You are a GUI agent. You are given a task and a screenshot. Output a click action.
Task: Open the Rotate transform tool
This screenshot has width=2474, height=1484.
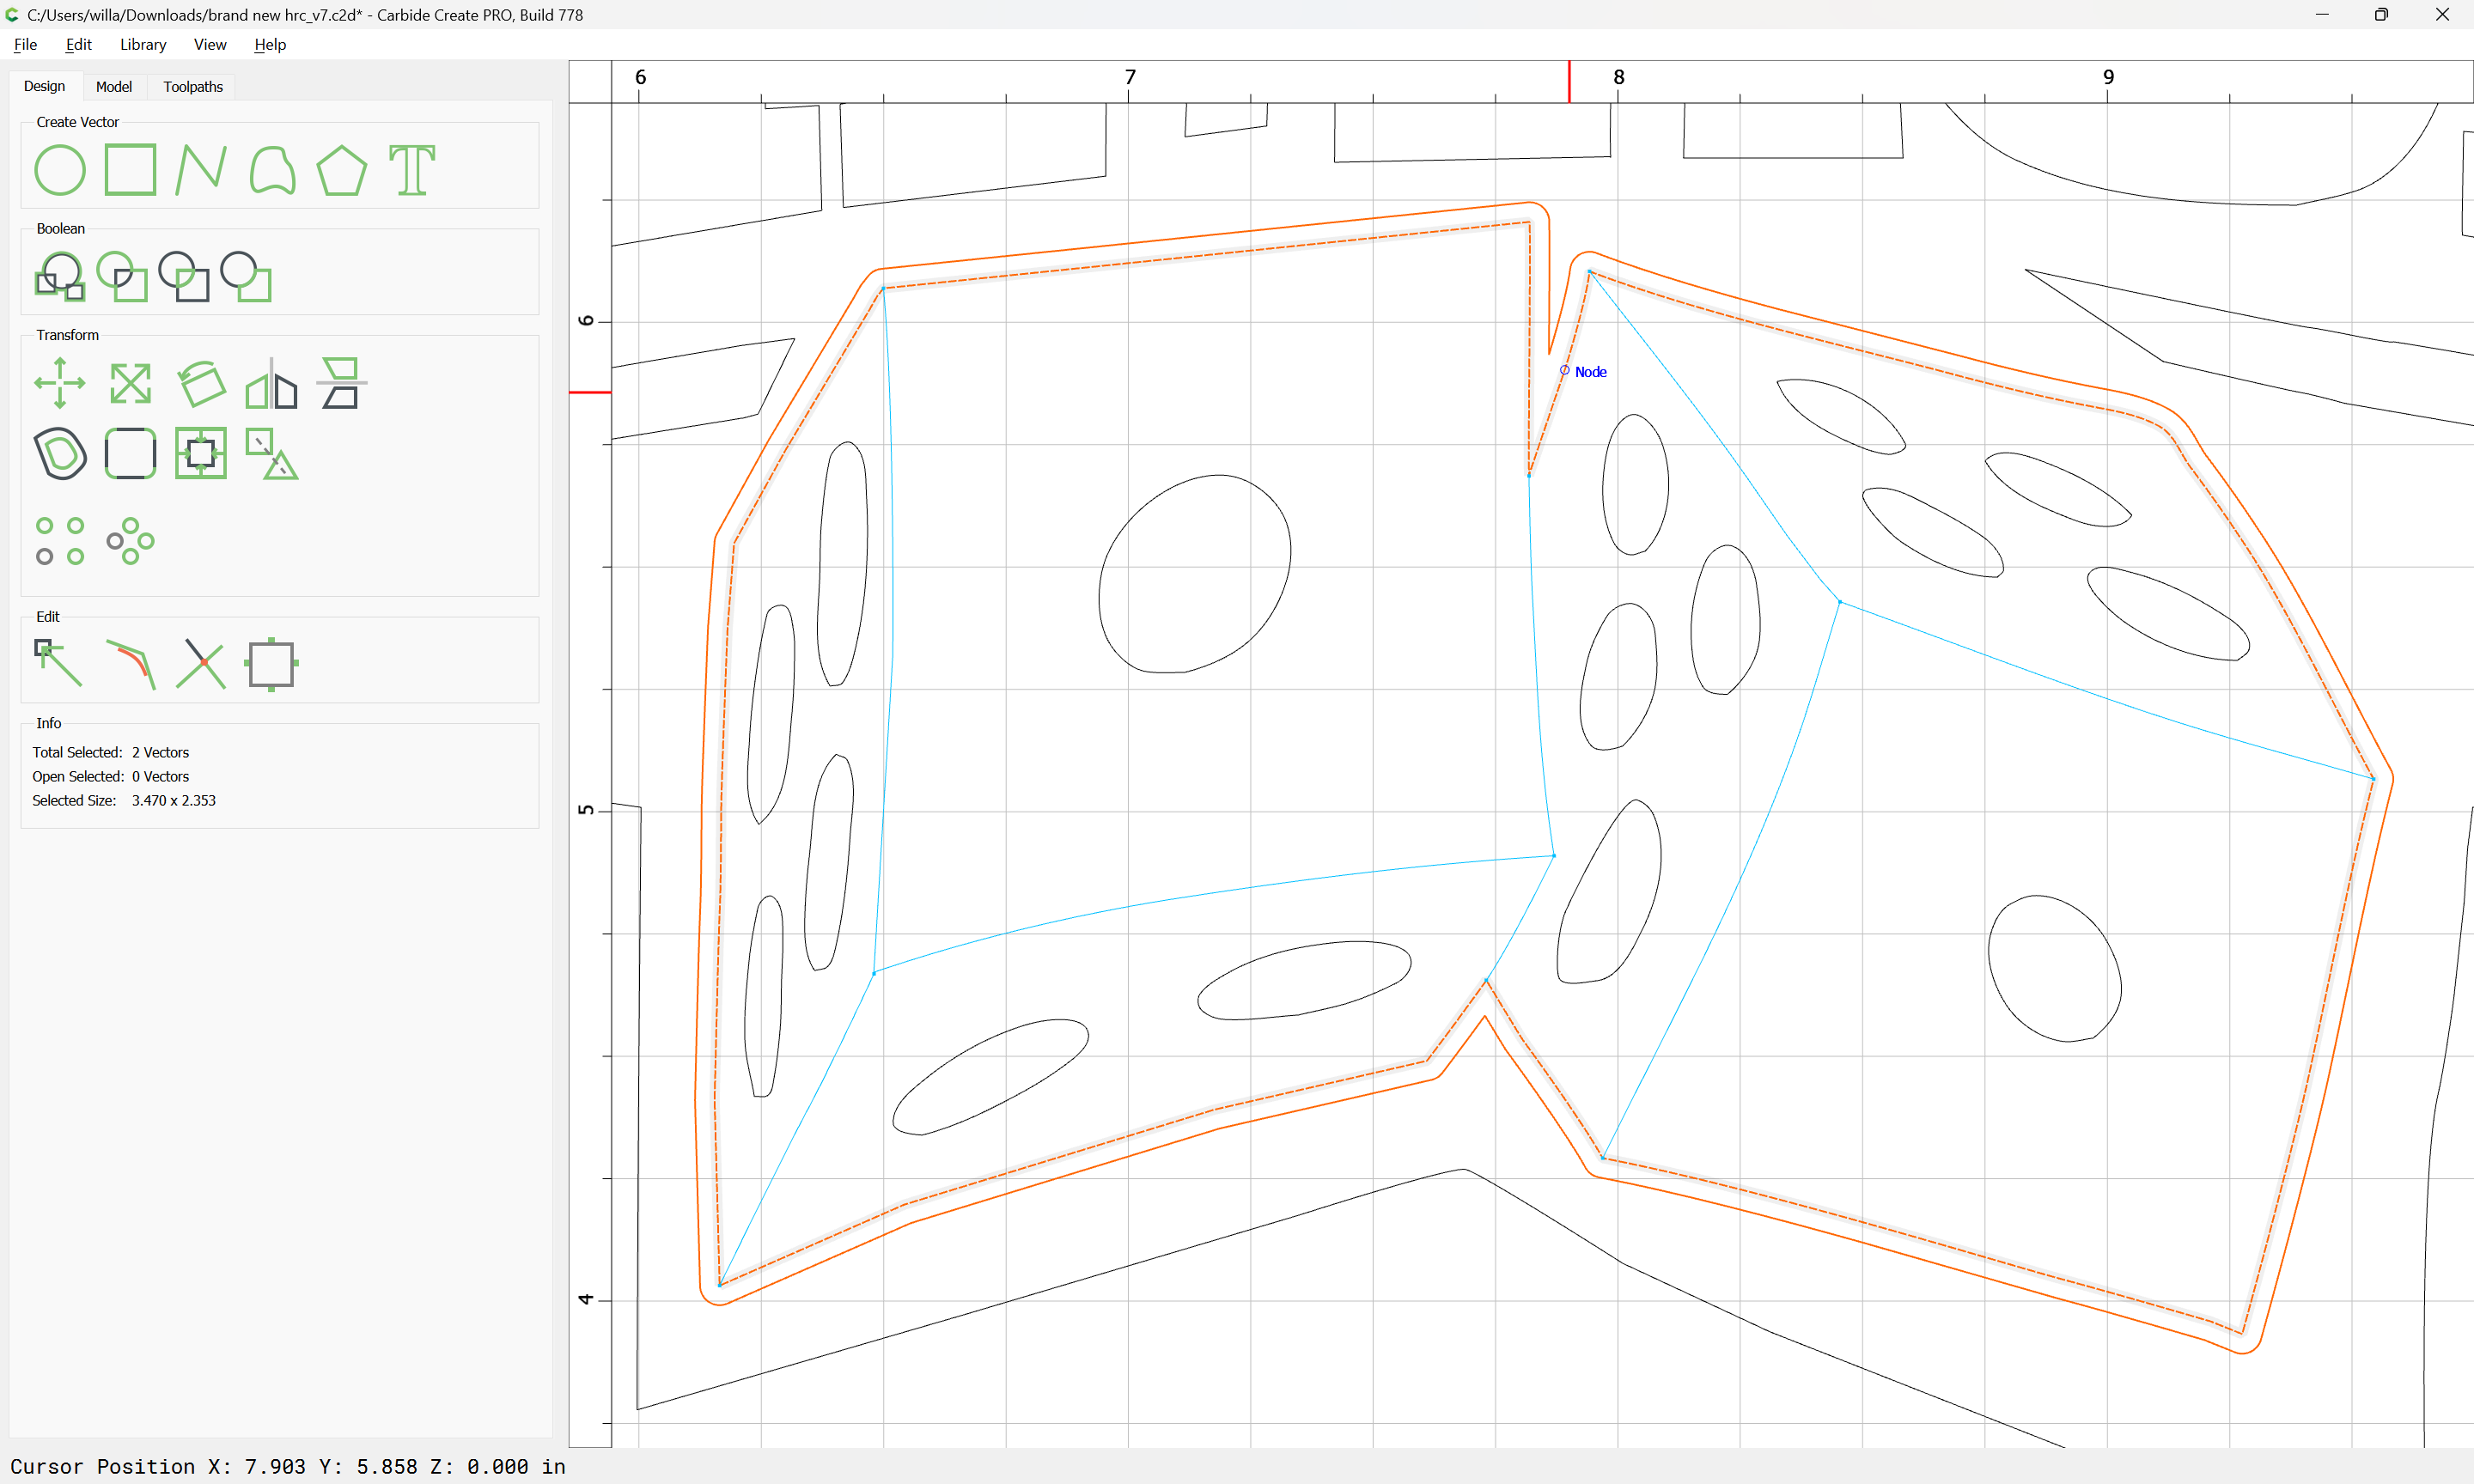pos(201,383)
